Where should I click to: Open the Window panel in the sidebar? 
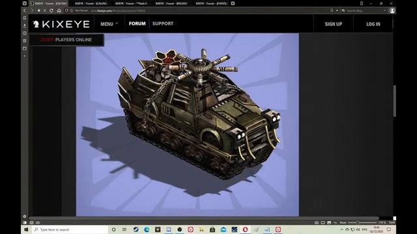pyautogui.click(x=25, y=49)
